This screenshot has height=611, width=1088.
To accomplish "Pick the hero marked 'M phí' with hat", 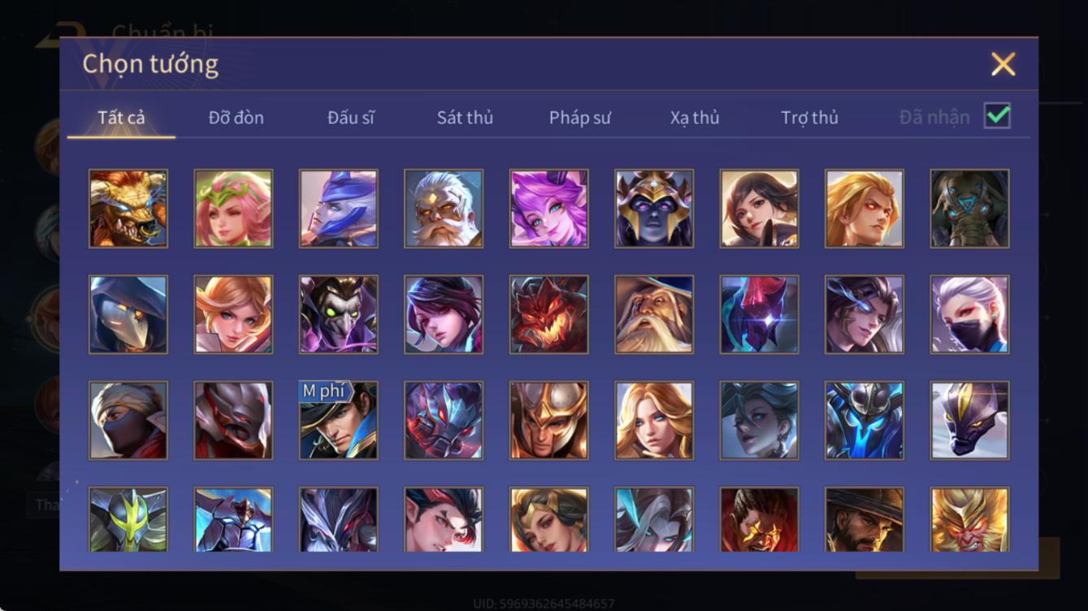I will point(338,421).
